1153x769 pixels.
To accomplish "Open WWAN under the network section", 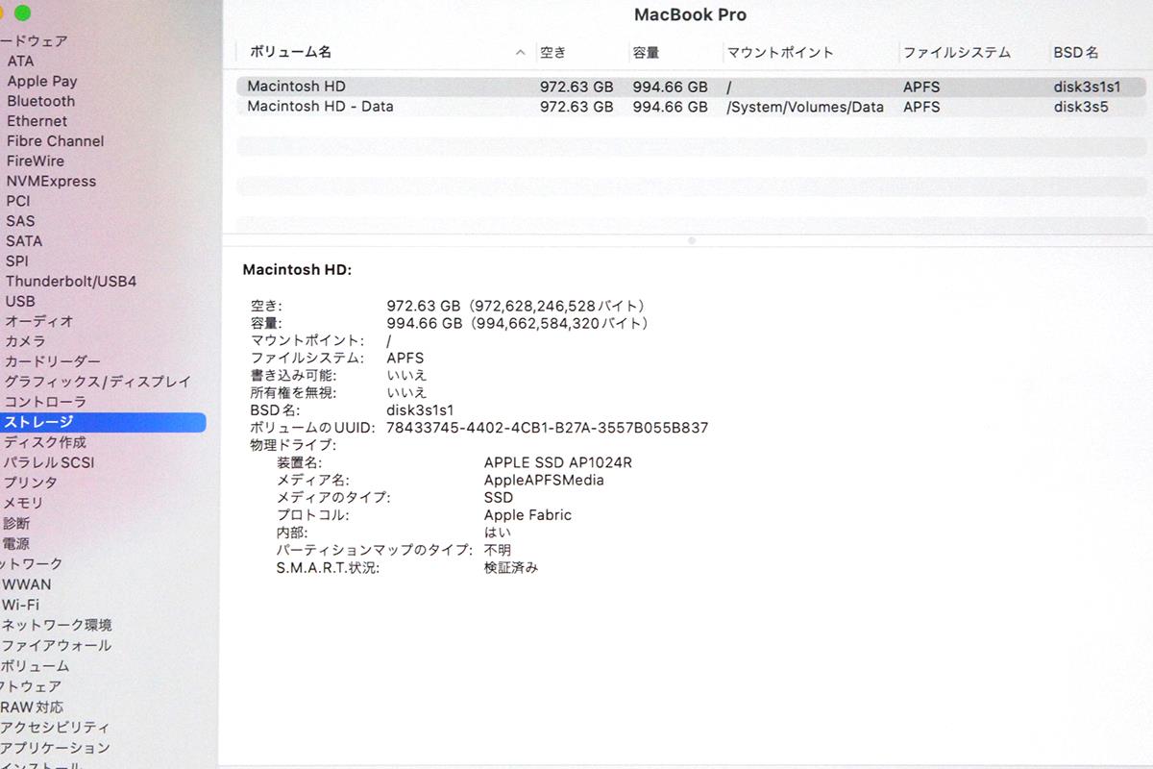I will click(27, 584).
